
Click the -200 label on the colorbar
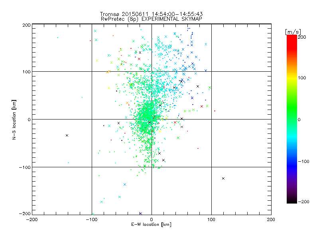click(x=303, y=202)
